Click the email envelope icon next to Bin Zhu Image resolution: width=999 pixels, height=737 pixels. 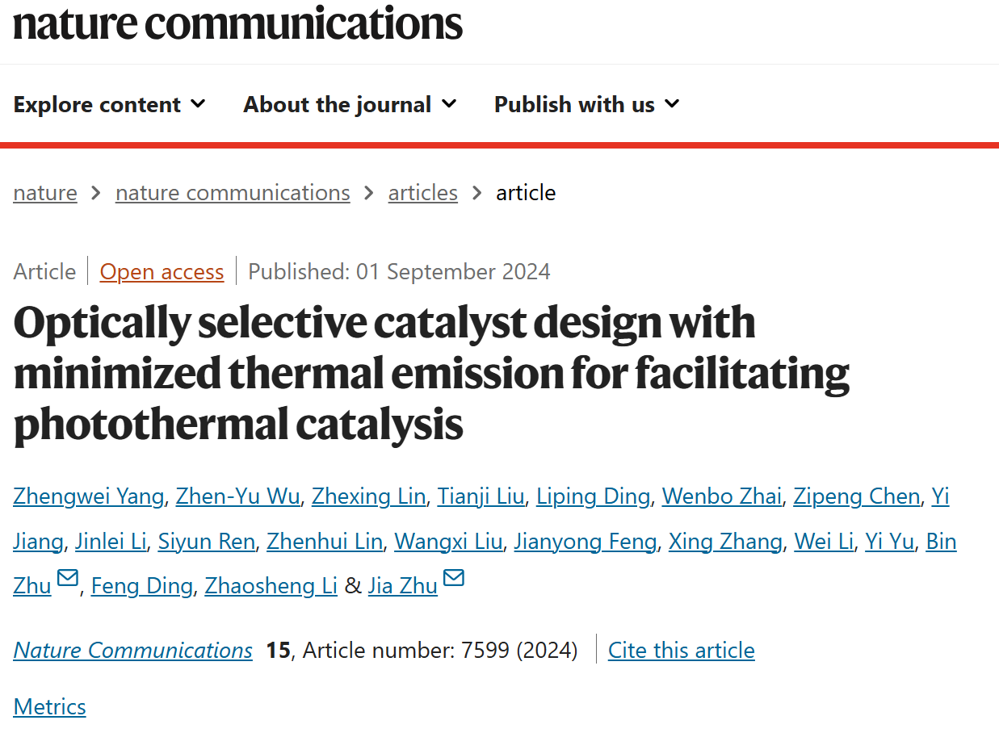pyautogui.click(x=68, y=578)
